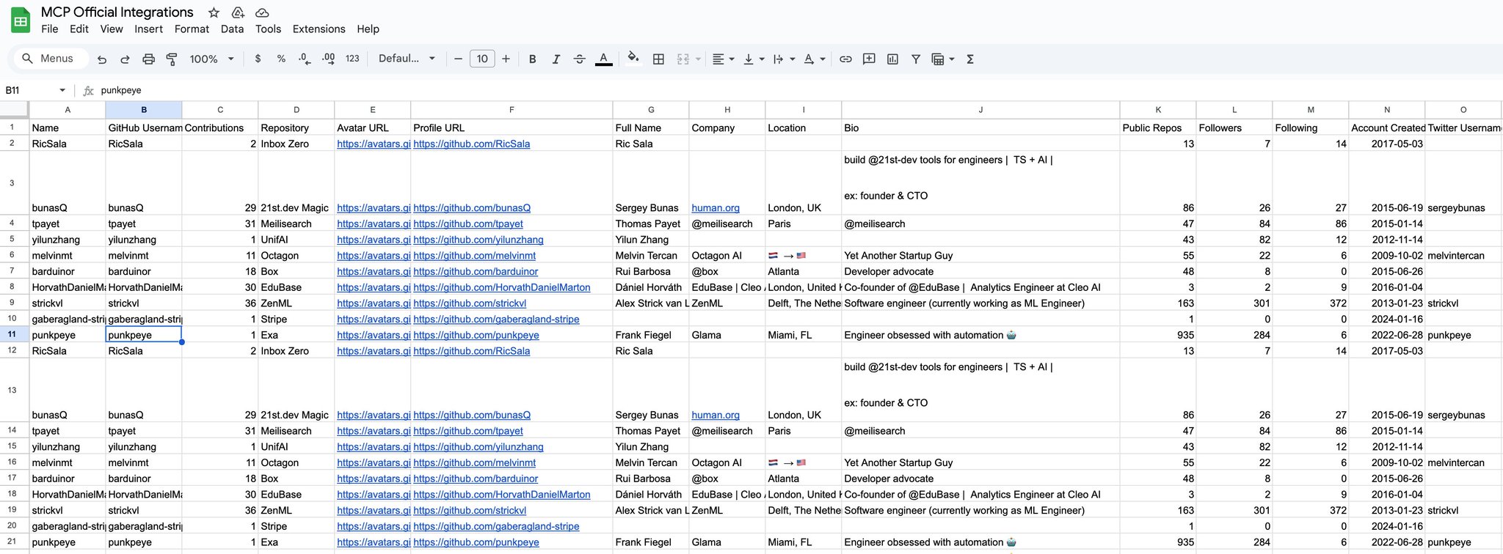
Task: Open the 123 number format menu
Action: point(352,59)
